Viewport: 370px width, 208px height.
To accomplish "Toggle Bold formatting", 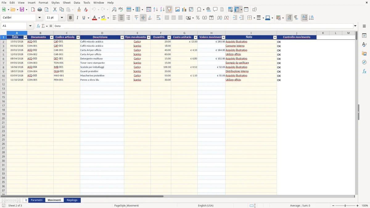I will pos(70,18).
